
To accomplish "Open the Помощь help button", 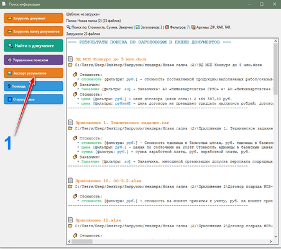I will [x=34, y=86].
